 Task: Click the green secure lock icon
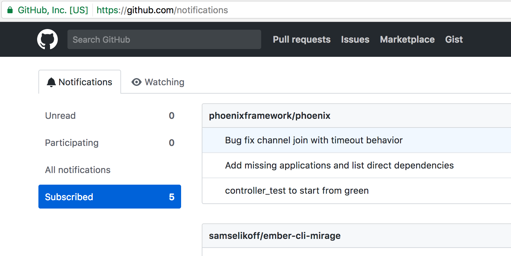point(10,10)
